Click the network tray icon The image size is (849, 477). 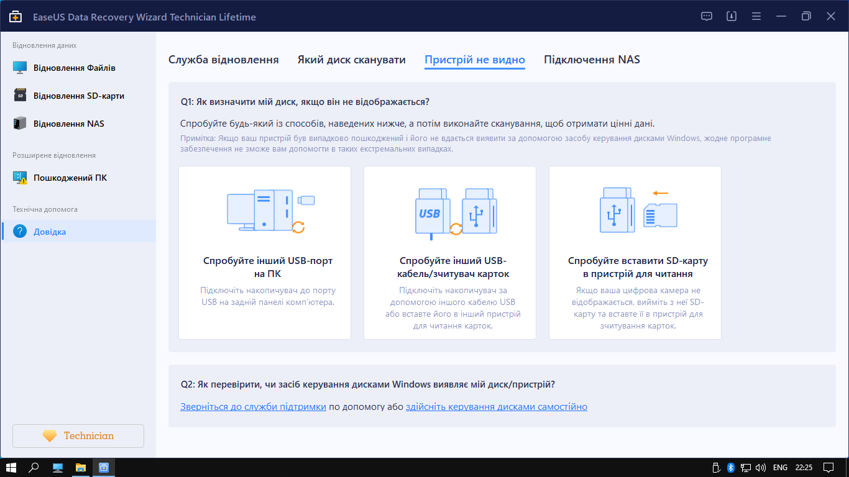click(x=746, y=467)
